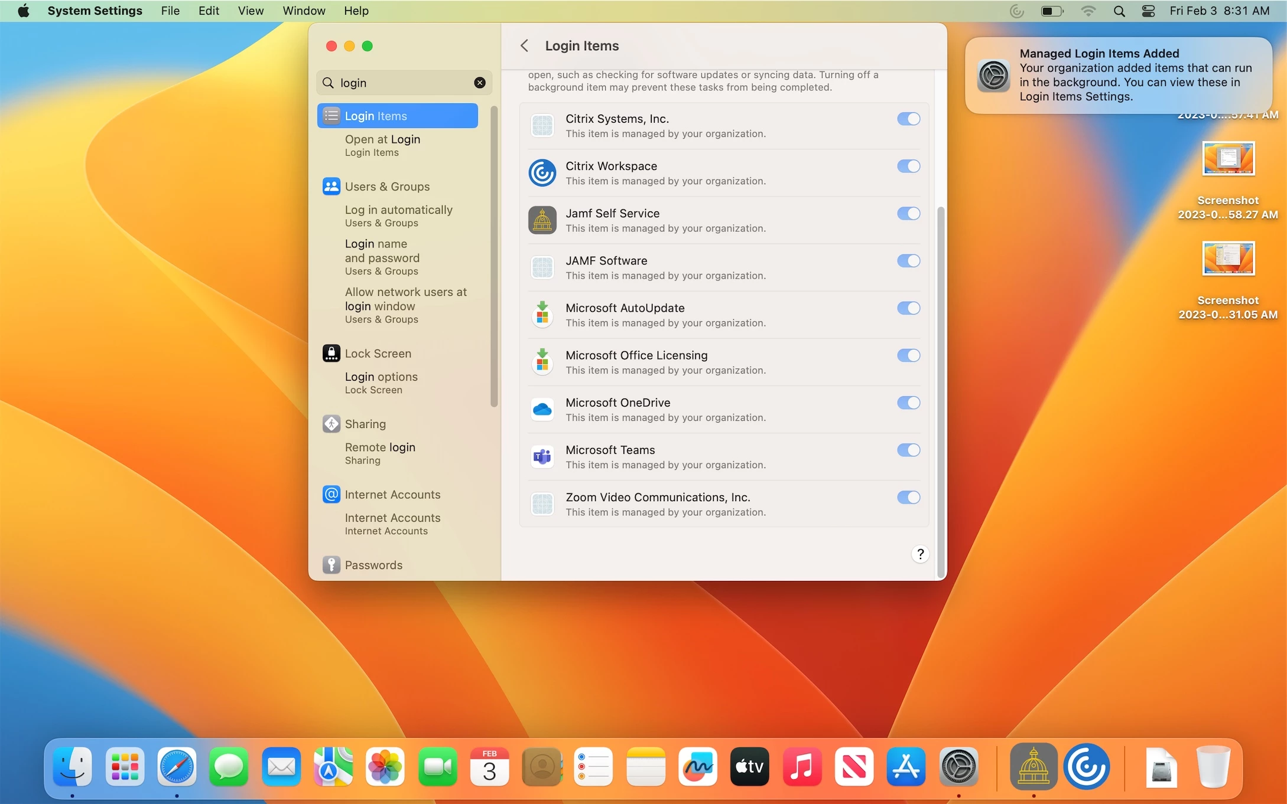Viewport: 1287px width, 804px height.
Task: Disable Microsoft AutoUpdate background item
Action: coord(908,308)
